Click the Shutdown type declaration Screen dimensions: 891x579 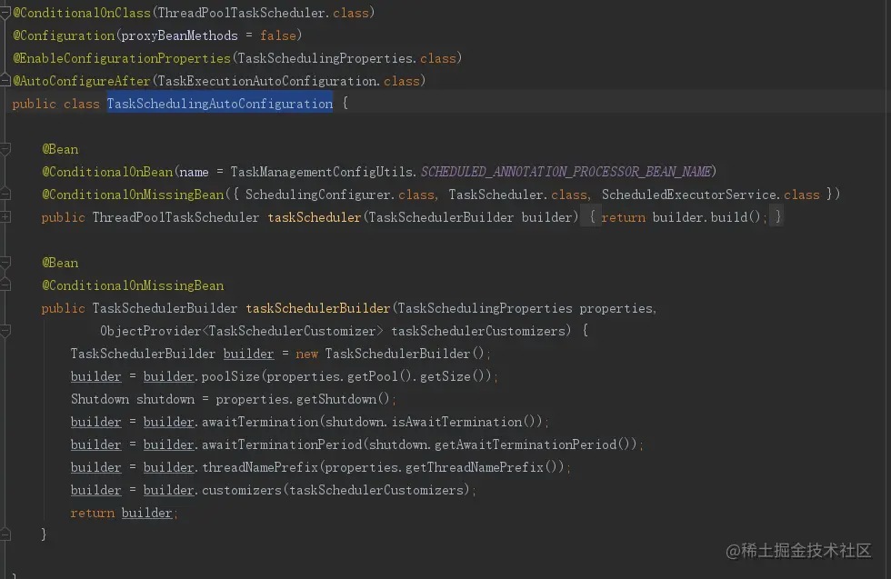[x=100, y=399]
